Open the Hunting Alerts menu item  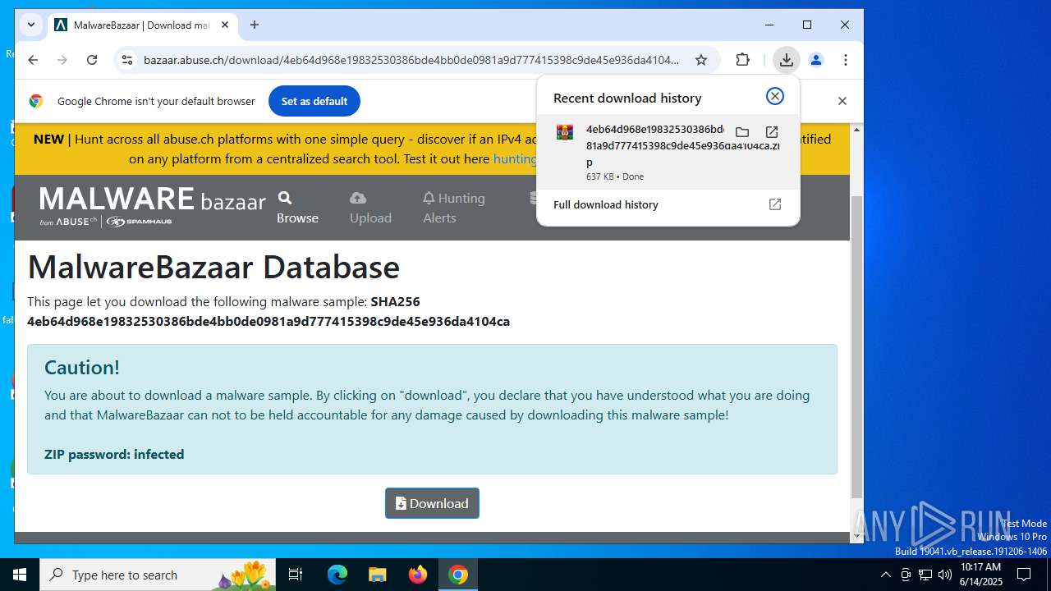tap(453, 208)
